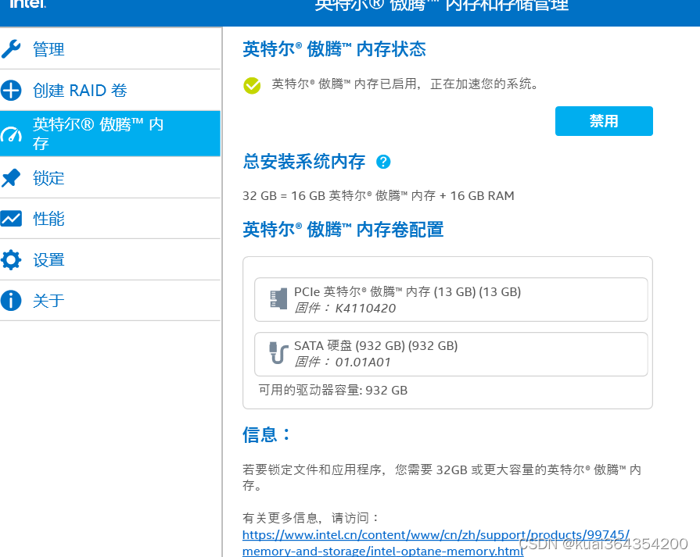Screen dimensions: 700x557
Task: Click the 信息： heading
Action: click(x=267, y=434)
